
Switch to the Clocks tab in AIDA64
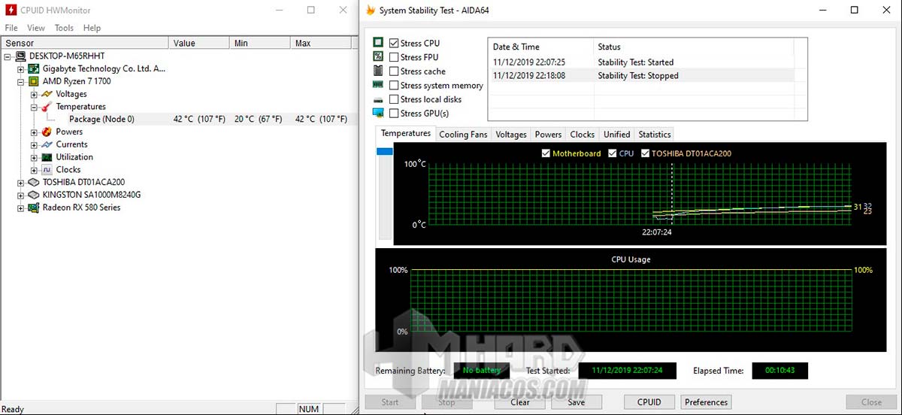(583, 135)
